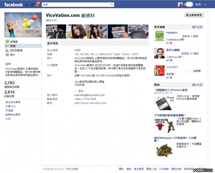The image size is (215, 173).
Task: Open the friend requests icon in top bar
Action: [x=27, y=5]
